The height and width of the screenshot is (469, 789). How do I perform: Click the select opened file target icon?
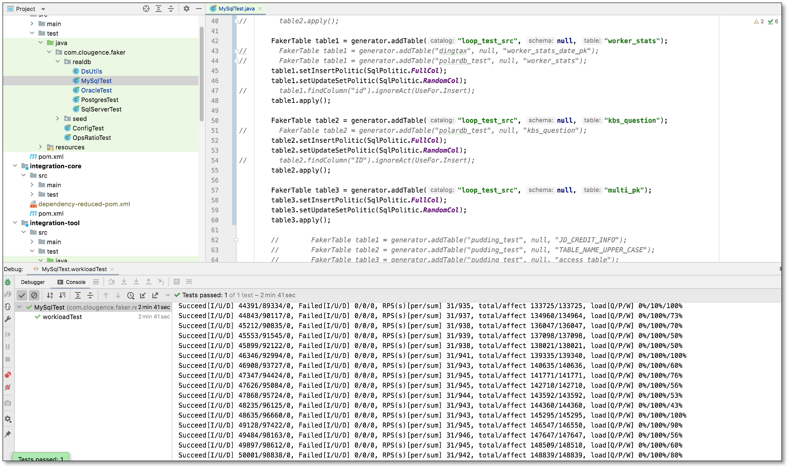pos(146,9)
